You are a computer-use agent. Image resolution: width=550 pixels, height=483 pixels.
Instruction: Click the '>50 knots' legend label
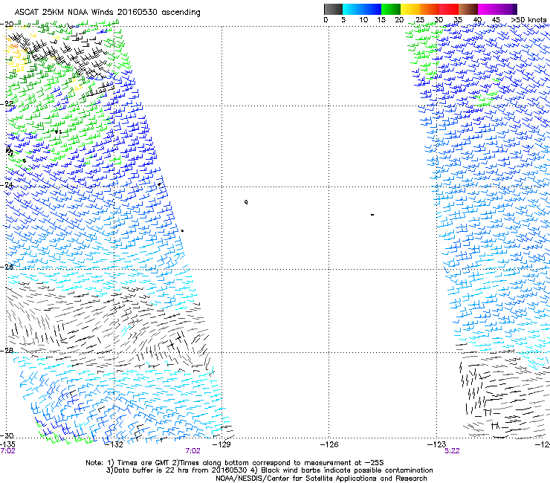(528, 20)
